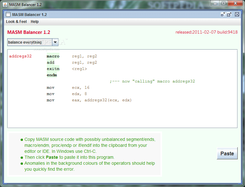Click the addregs32 label in the code
245x187 pixels.
[x=20, y=56]
